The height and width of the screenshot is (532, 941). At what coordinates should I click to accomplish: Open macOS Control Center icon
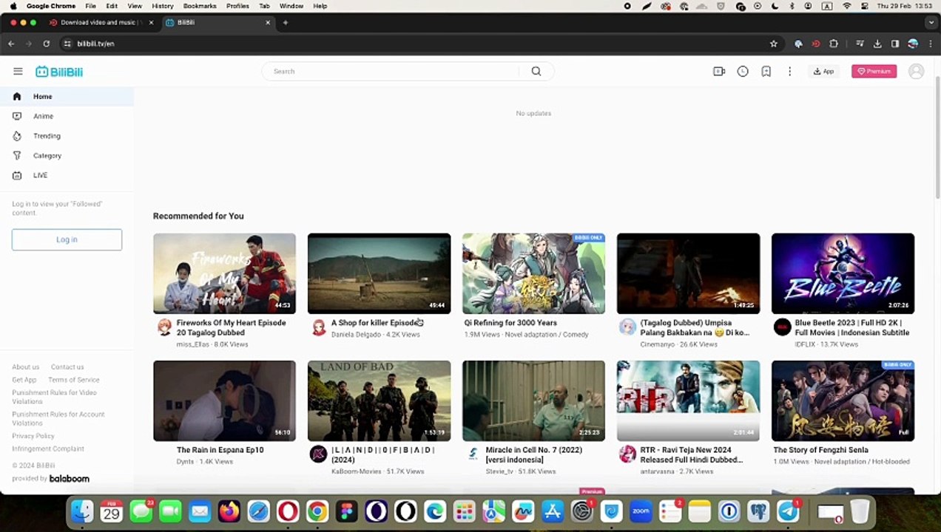[864, 6]
